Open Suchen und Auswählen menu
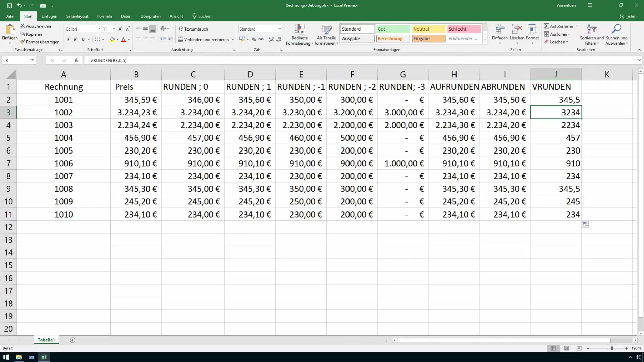 point(616,35)
